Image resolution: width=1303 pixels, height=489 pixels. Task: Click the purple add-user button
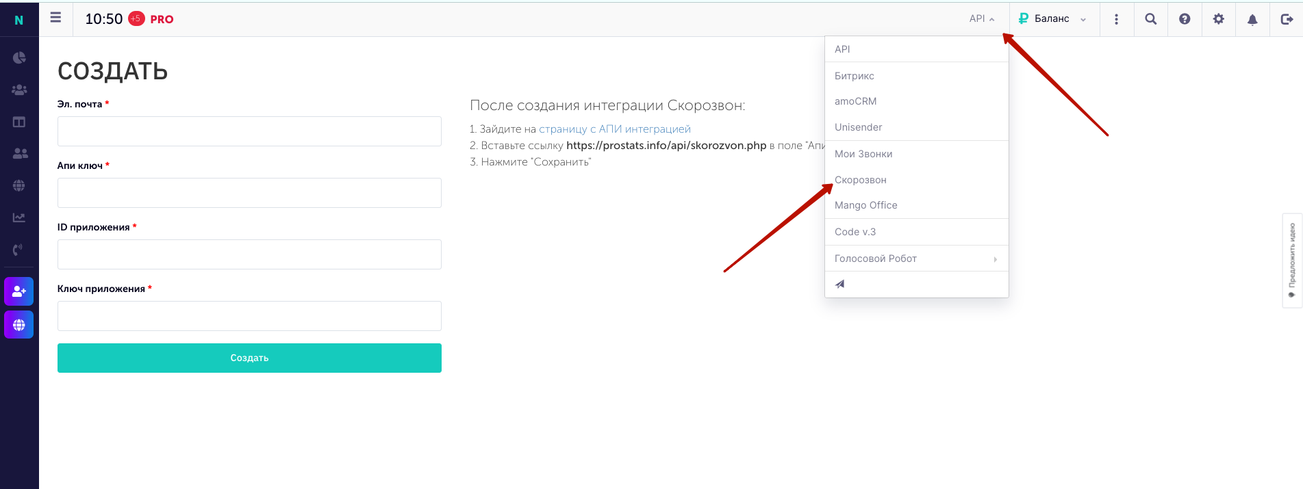(19, 292)
